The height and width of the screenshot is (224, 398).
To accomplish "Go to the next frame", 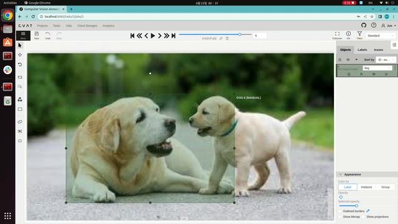I will (x=160, y=36).
